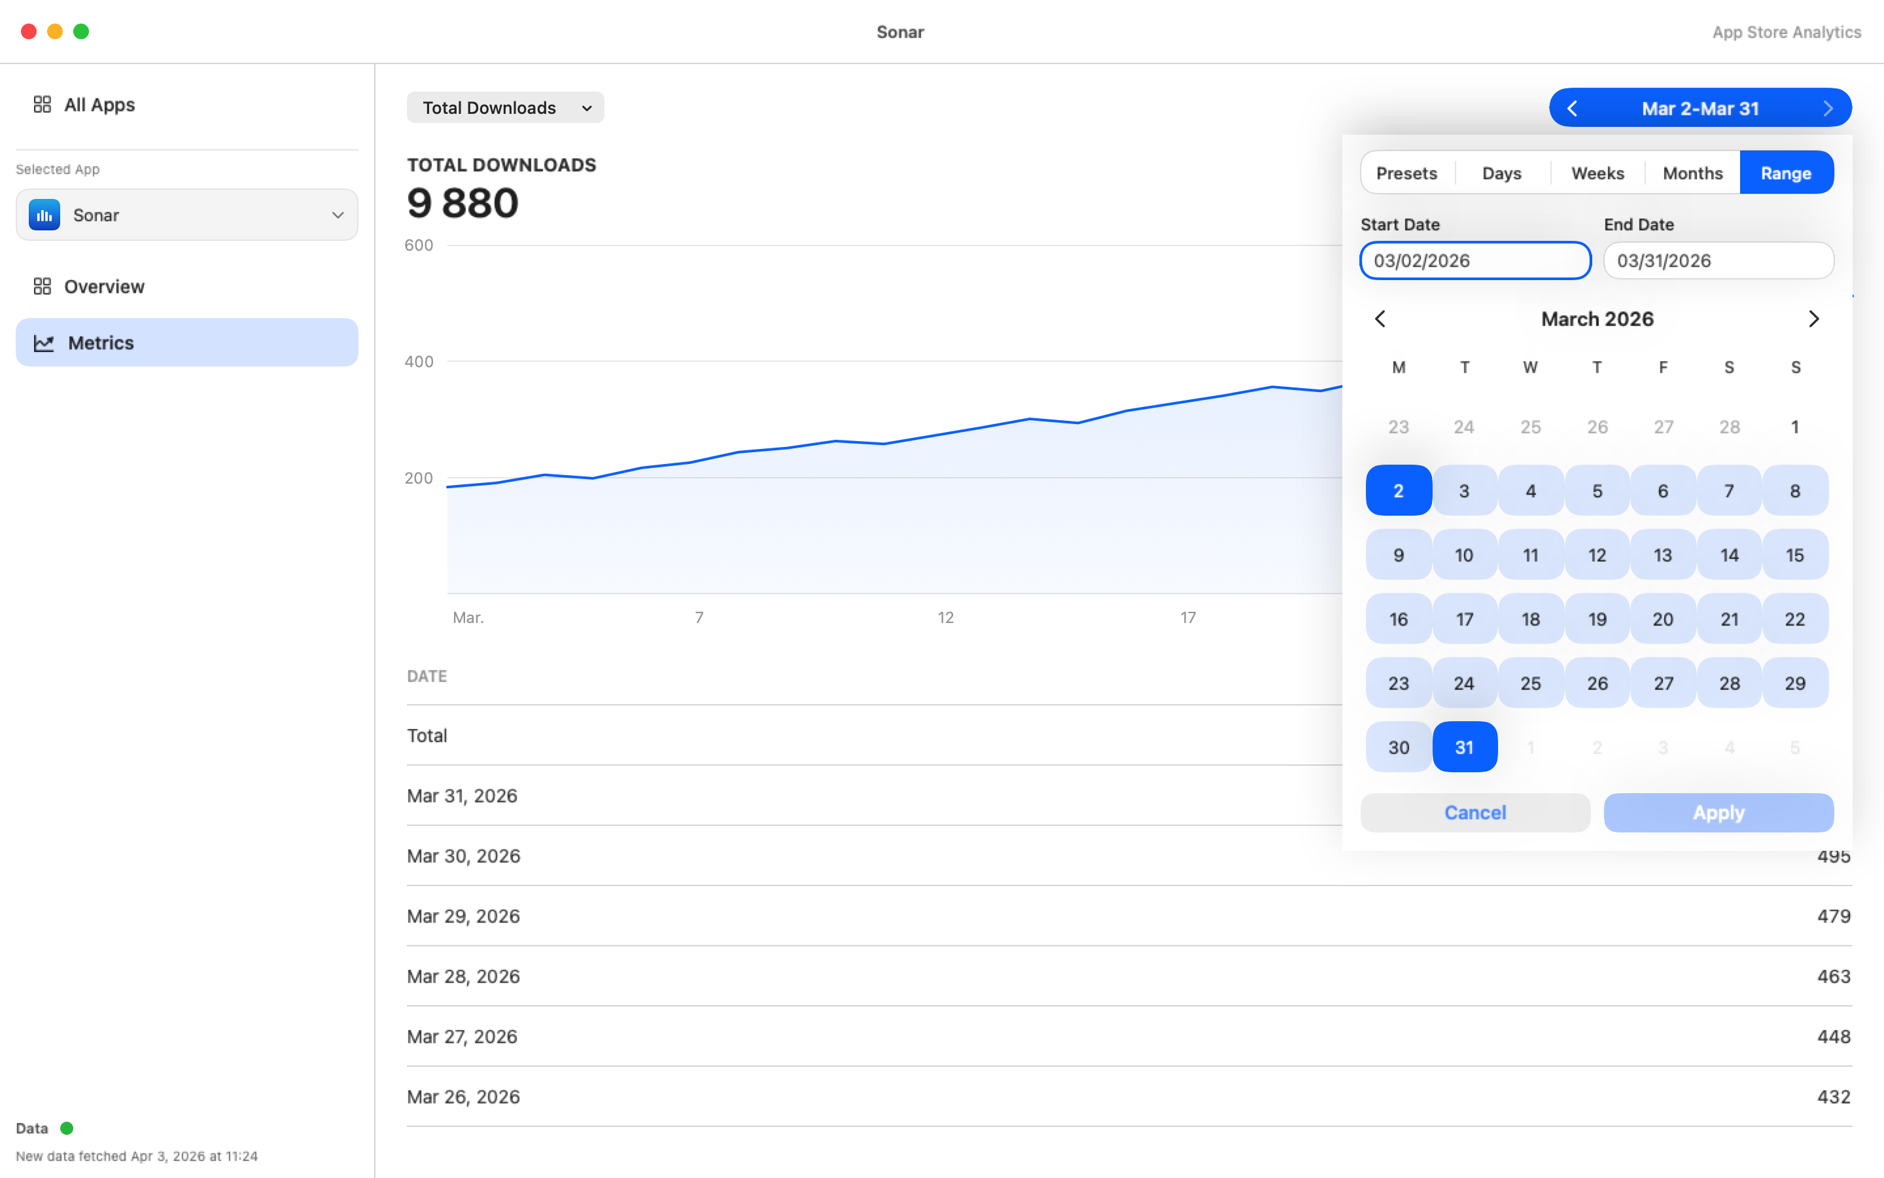This screenshot has width=1884, height=1178.
Task: Click the 432 downloads value
Action: [x=1834, y=1096]
